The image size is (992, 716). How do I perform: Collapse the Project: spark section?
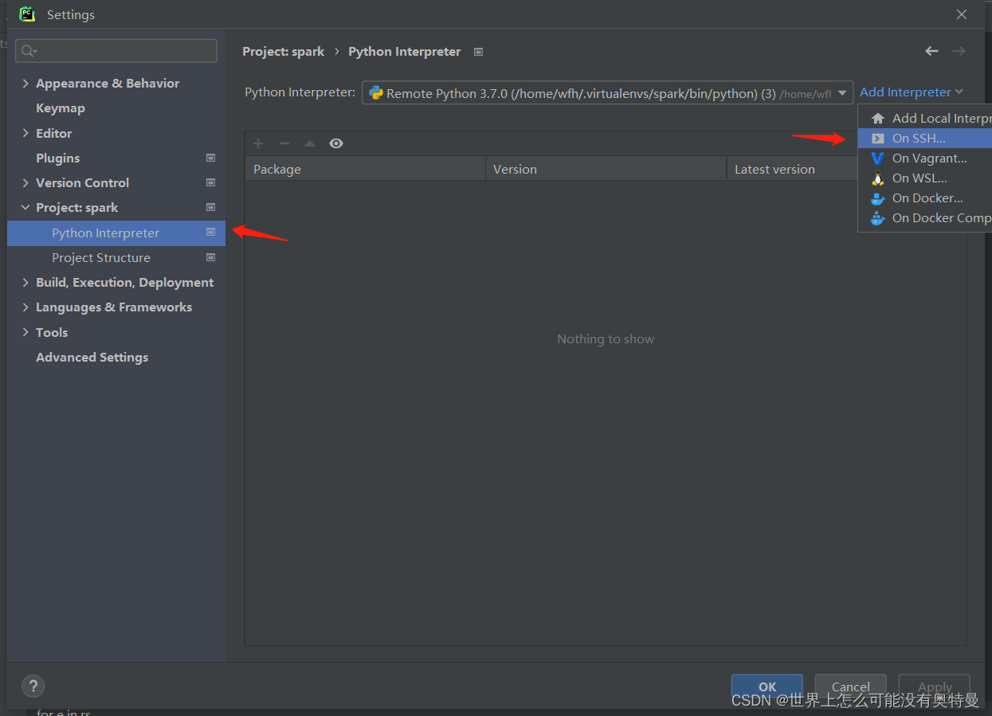pos(25,207)
